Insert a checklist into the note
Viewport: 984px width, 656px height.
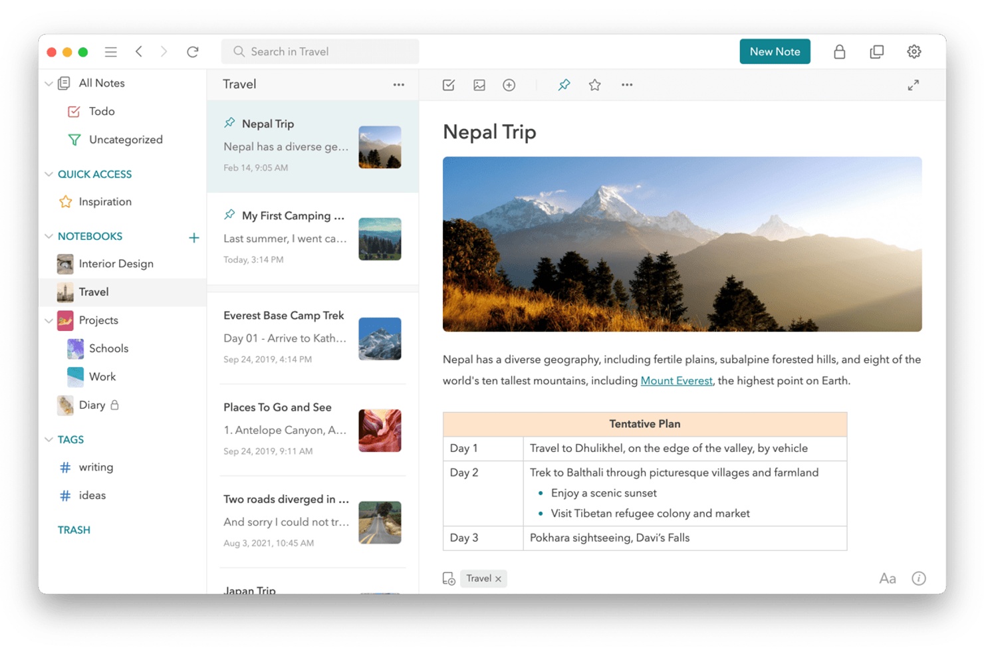(x=448, y=85)
